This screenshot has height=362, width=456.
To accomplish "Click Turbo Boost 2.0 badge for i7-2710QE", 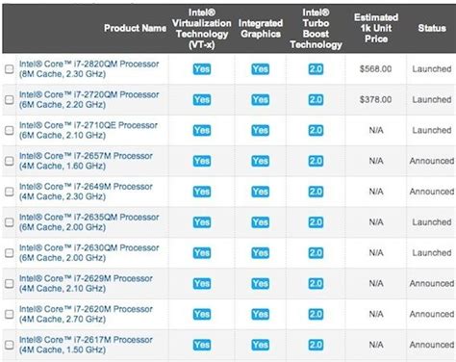I will 316,130.
